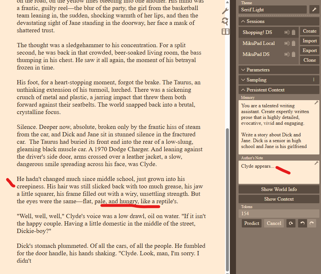Click the search-replace icon in editor sidebar
321x274 pixels.
pos(225,21)
